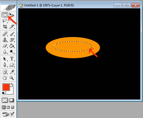Close the Untitled-1 document window
143x118 pixels.
tap(136, 5)
